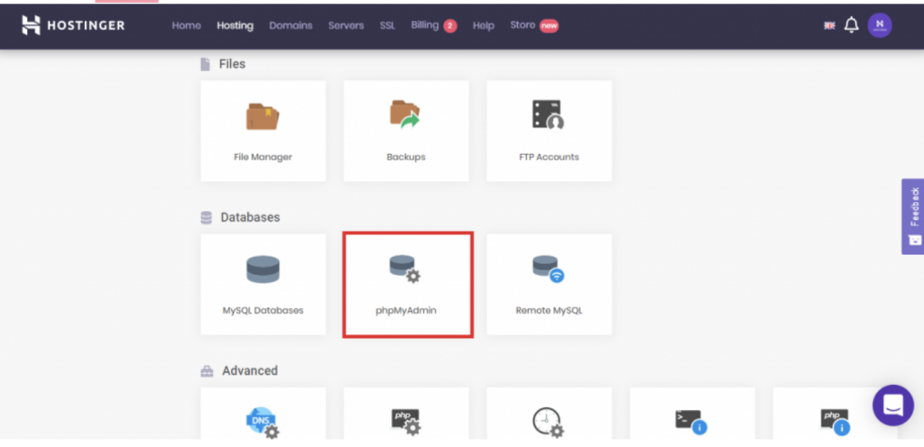Image resolution: width=924 pixels, height=447 pixels.
Task: Open MySQL Databases
Action: tap(263, 284)
